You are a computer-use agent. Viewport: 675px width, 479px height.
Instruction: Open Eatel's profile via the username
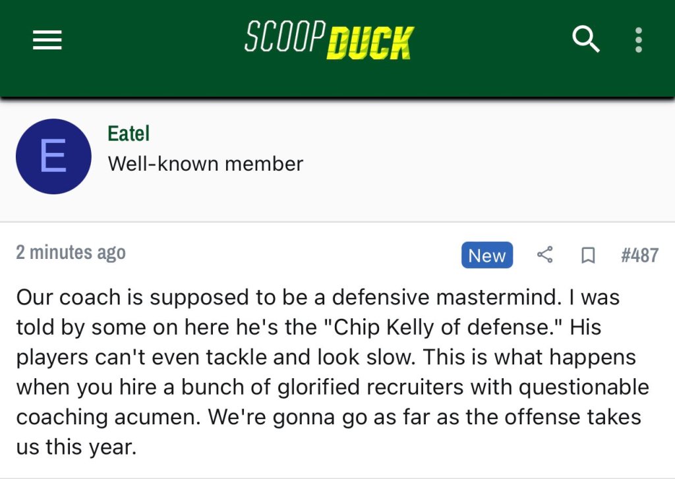pyautogui.click(x=129, y=134)
